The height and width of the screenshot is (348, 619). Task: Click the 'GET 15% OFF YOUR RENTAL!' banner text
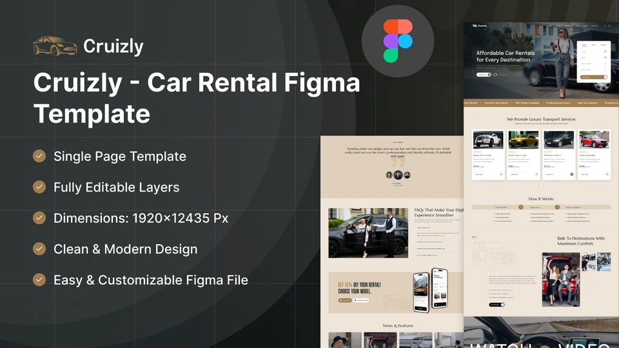(x=359, y=284)
